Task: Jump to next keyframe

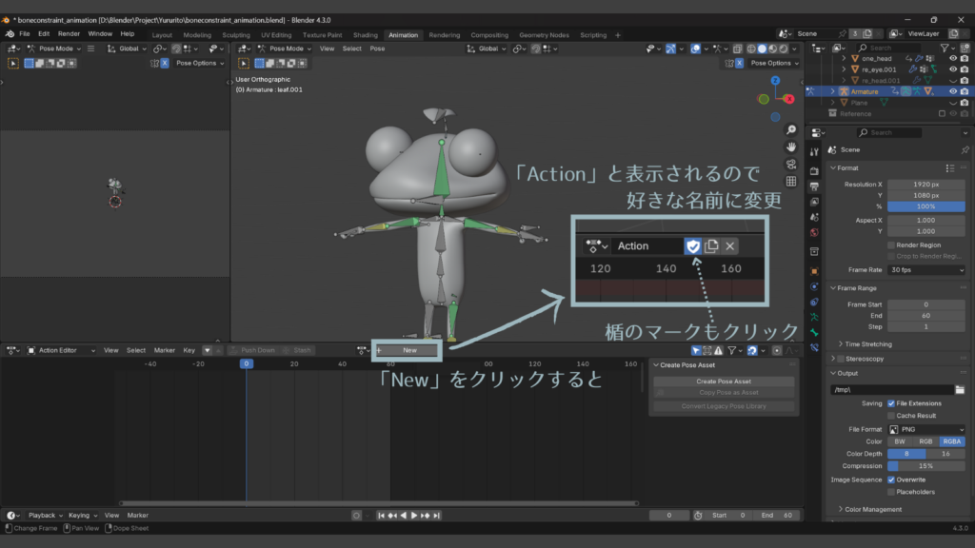Action: click(426, 515)
